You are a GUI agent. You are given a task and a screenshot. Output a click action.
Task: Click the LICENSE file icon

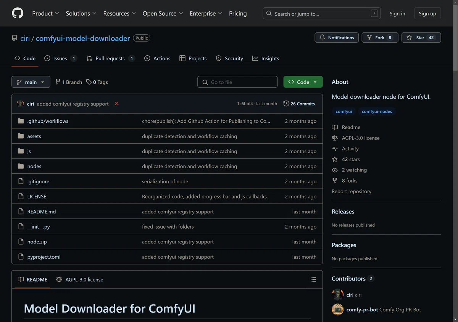pyautogui.click(x=21, y=197)
